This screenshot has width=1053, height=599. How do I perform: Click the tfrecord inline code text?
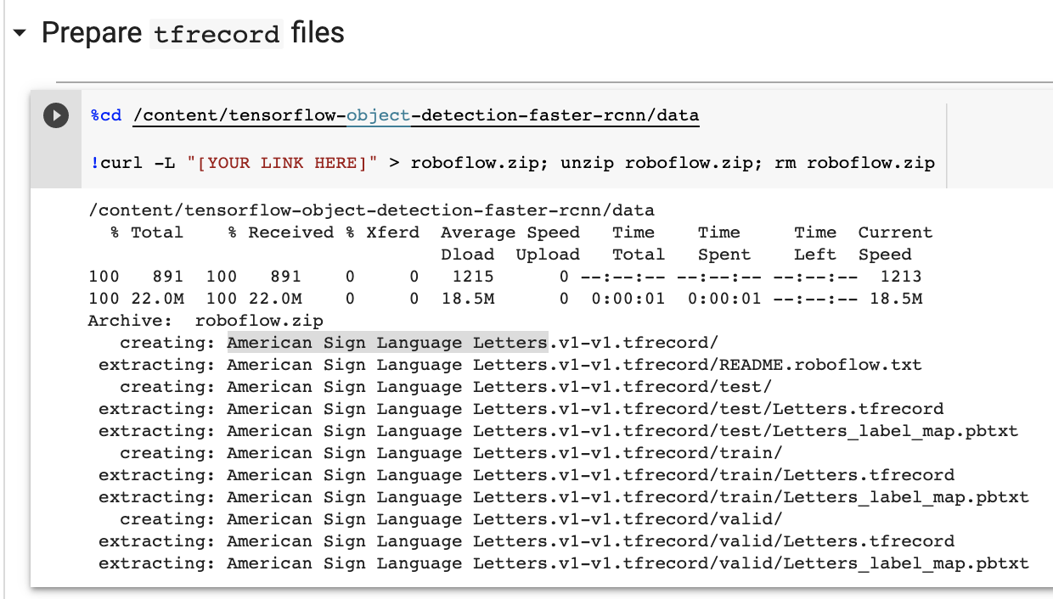coord(215,36)
